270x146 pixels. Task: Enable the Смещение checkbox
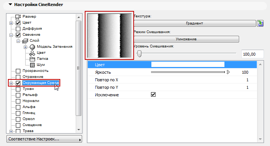click(x=18, y=125)
